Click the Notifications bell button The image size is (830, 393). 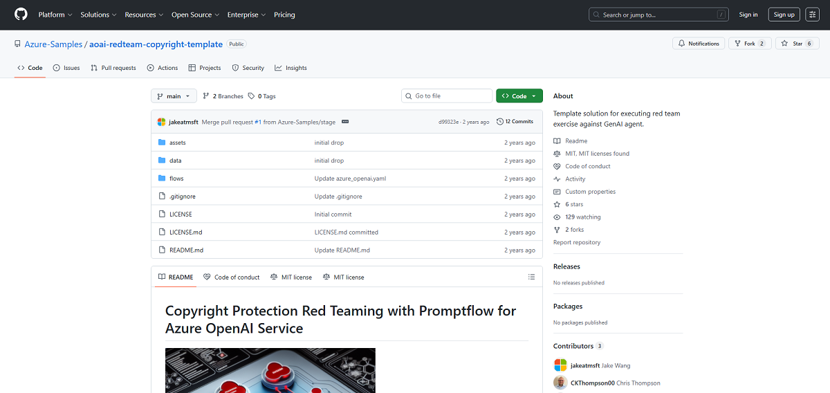point(699,44)
